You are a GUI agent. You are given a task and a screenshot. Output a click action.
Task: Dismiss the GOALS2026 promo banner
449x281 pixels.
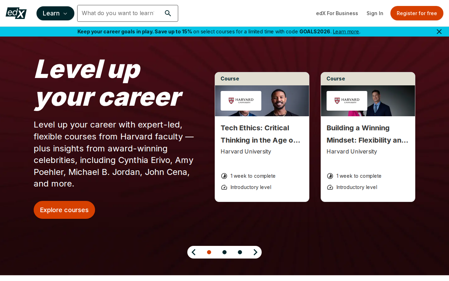click(x=439, y=32)
